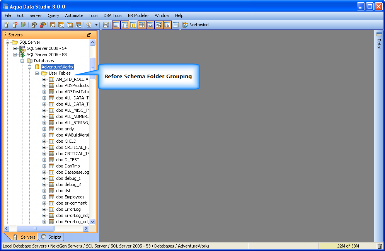Viewport: 385px width, 251px height.
Task: Select the dbo.dsf table
Action: [x=63, y=191]
